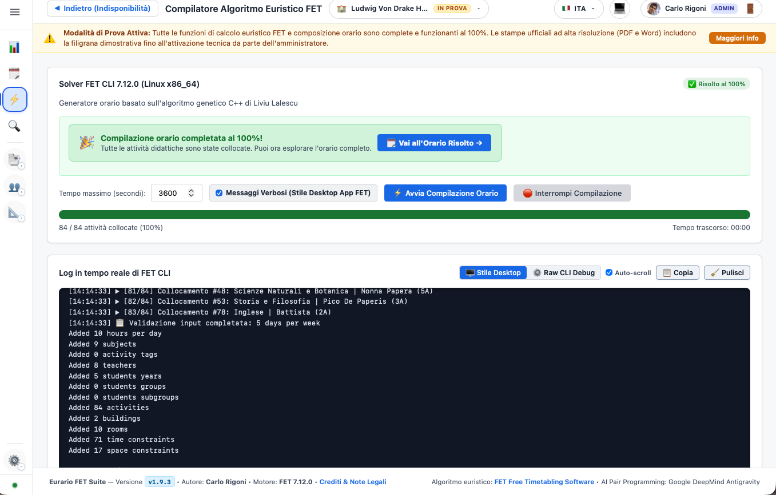
Task: Open the bar chart dashboard icon
Action: (x=14, y=47)
